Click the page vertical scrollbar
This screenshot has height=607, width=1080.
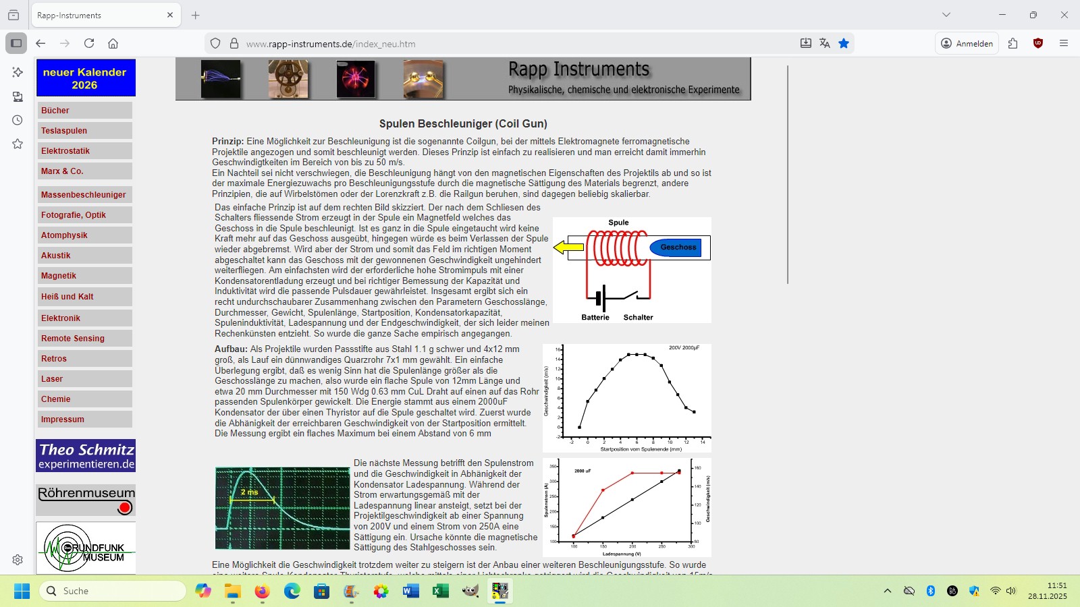click(x=787, y=174)
